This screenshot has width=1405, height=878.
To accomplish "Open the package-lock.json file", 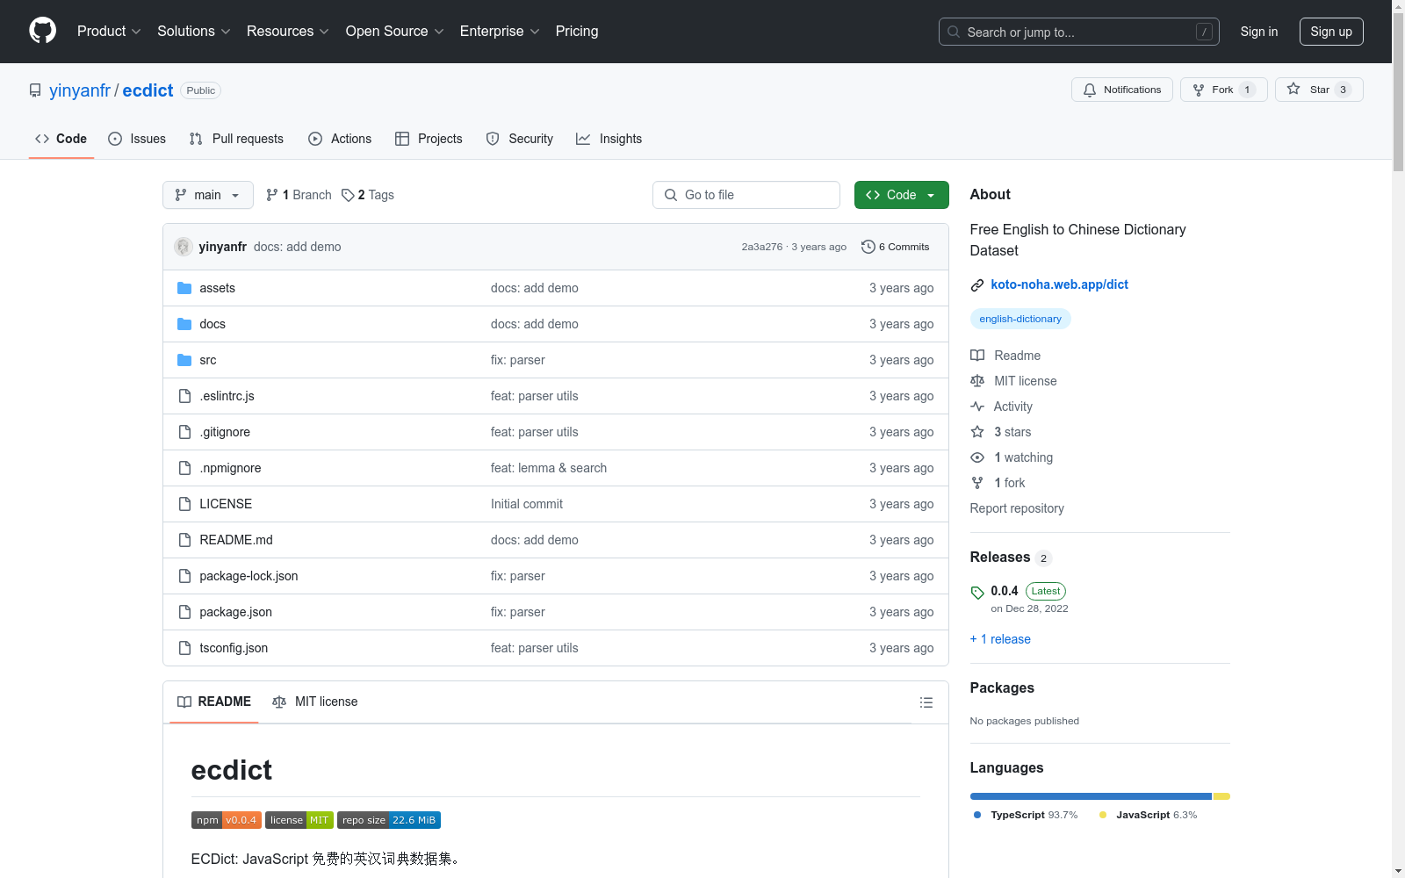I will pos(249,576).
